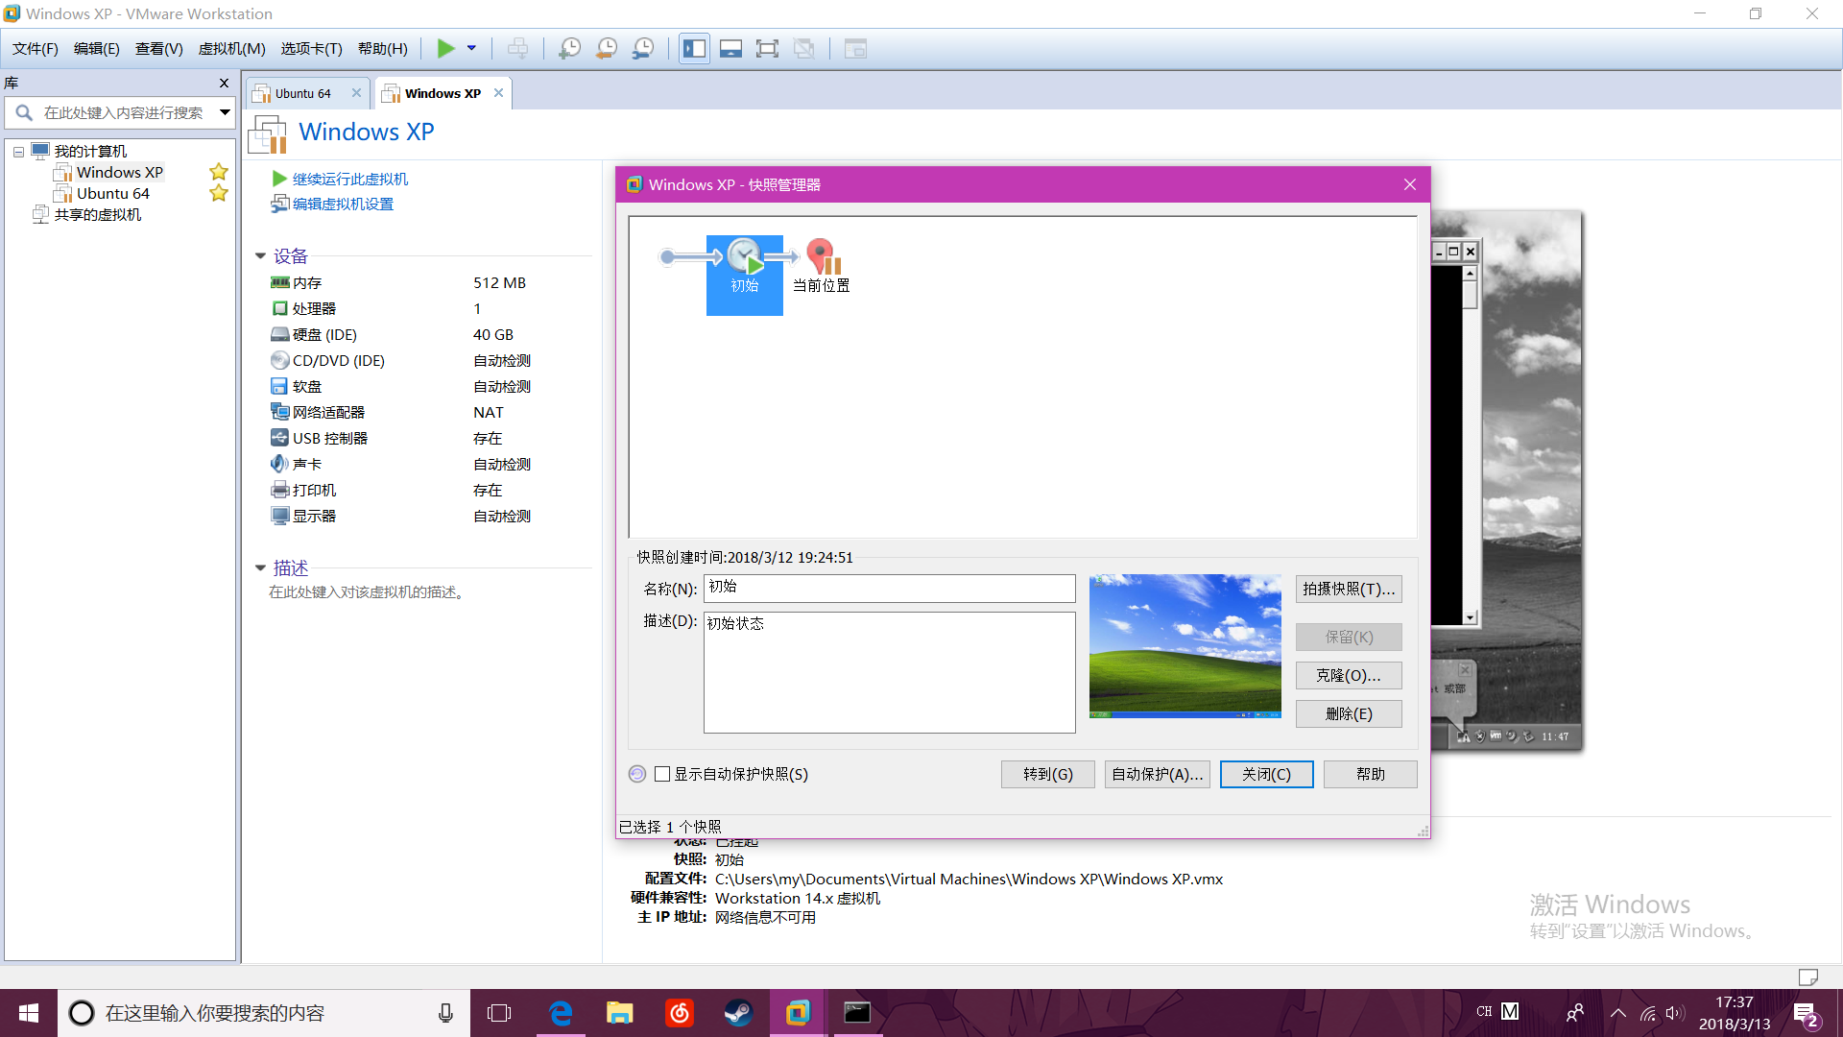
Task: Select the 初始 snapshot node
Action: [x=745, y=275]
